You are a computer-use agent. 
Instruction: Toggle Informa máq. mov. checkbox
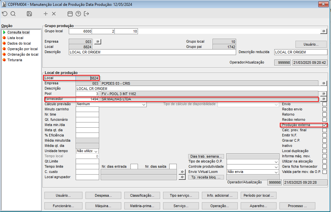coord(325,156)
